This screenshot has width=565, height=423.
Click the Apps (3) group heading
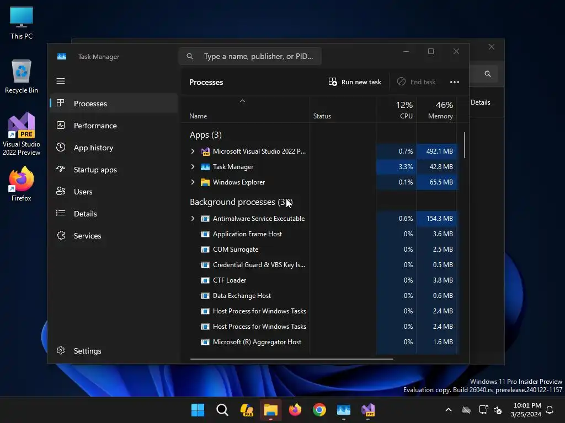205,135
